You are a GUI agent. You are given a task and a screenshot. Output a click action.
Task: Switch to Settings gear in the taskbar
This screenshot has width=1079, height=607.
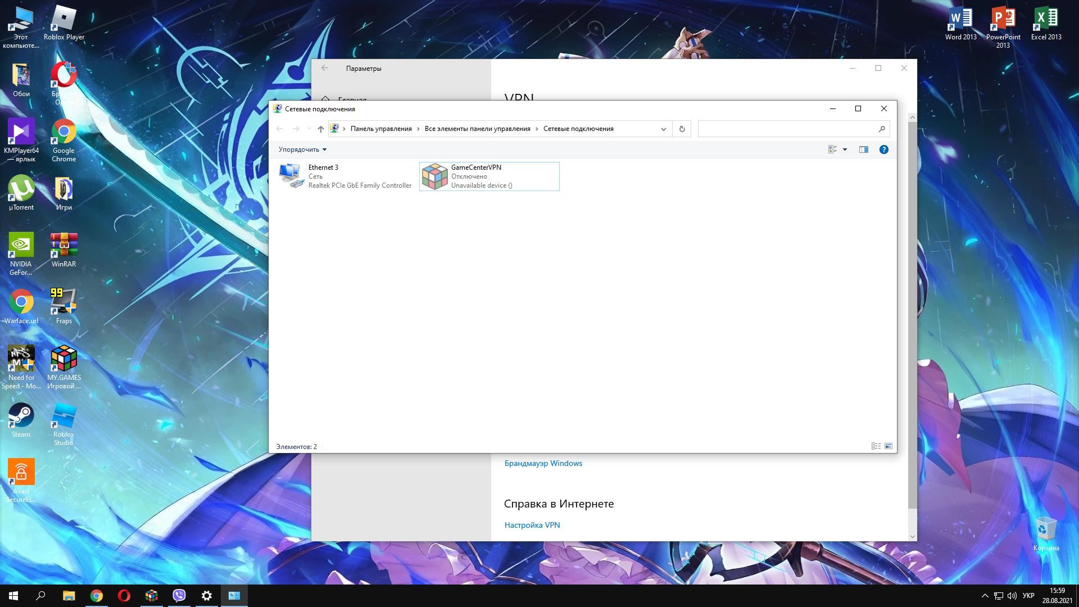[207, 596]
